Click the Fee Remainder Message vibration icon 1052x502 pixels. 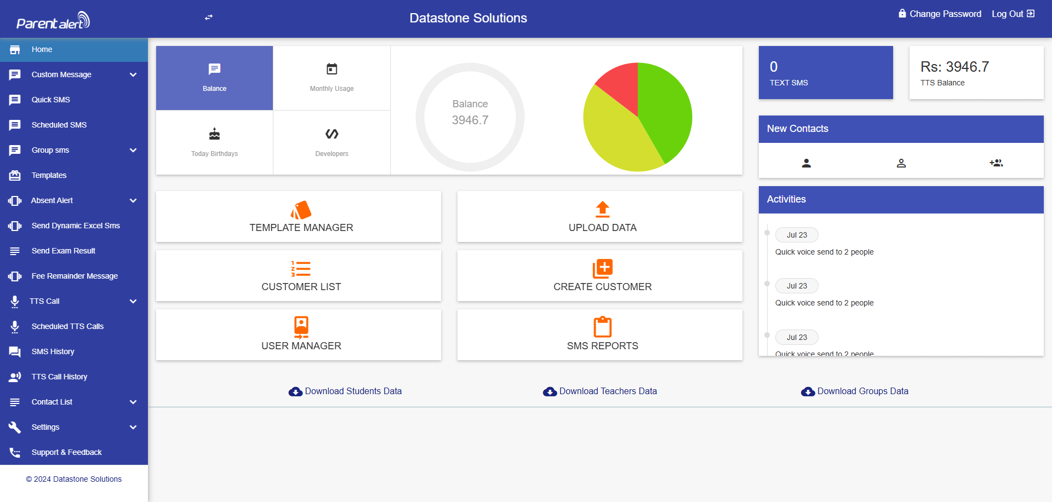[x=15, y=276]
